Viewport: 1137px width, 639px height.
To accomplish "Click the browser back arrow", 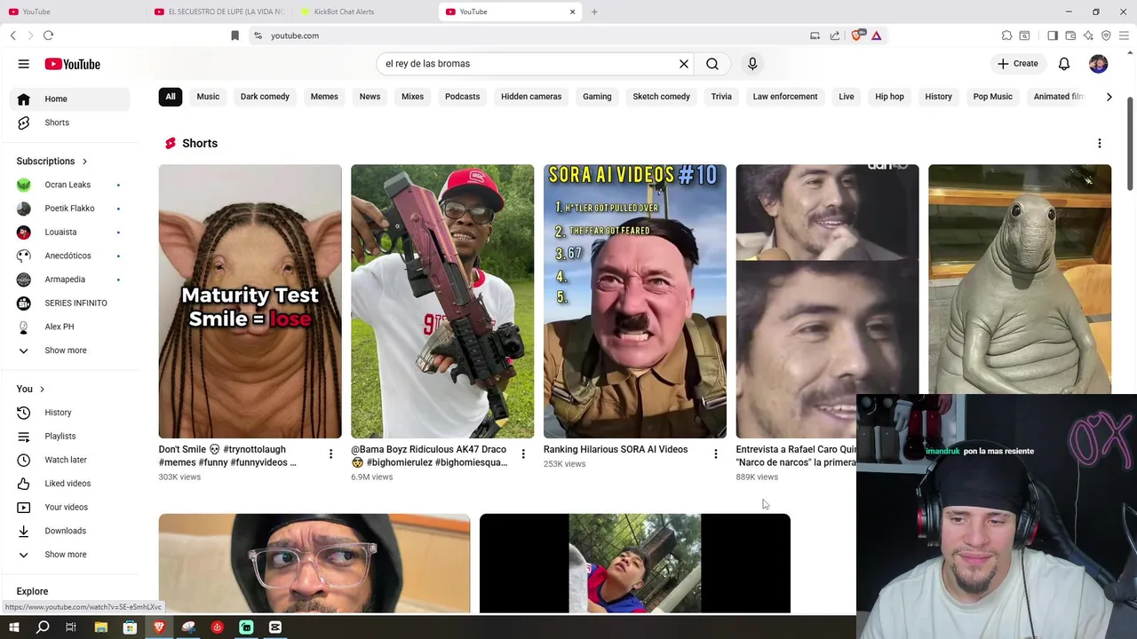I will click(x=13, y=35).
